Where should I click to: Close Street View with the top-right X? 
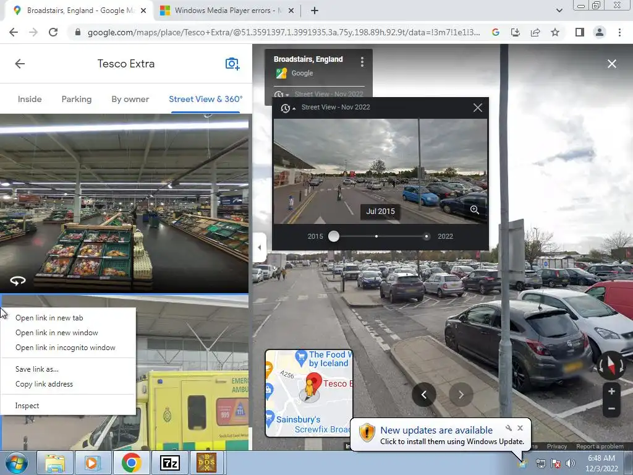pyautogui.click(x=612, y=64)
